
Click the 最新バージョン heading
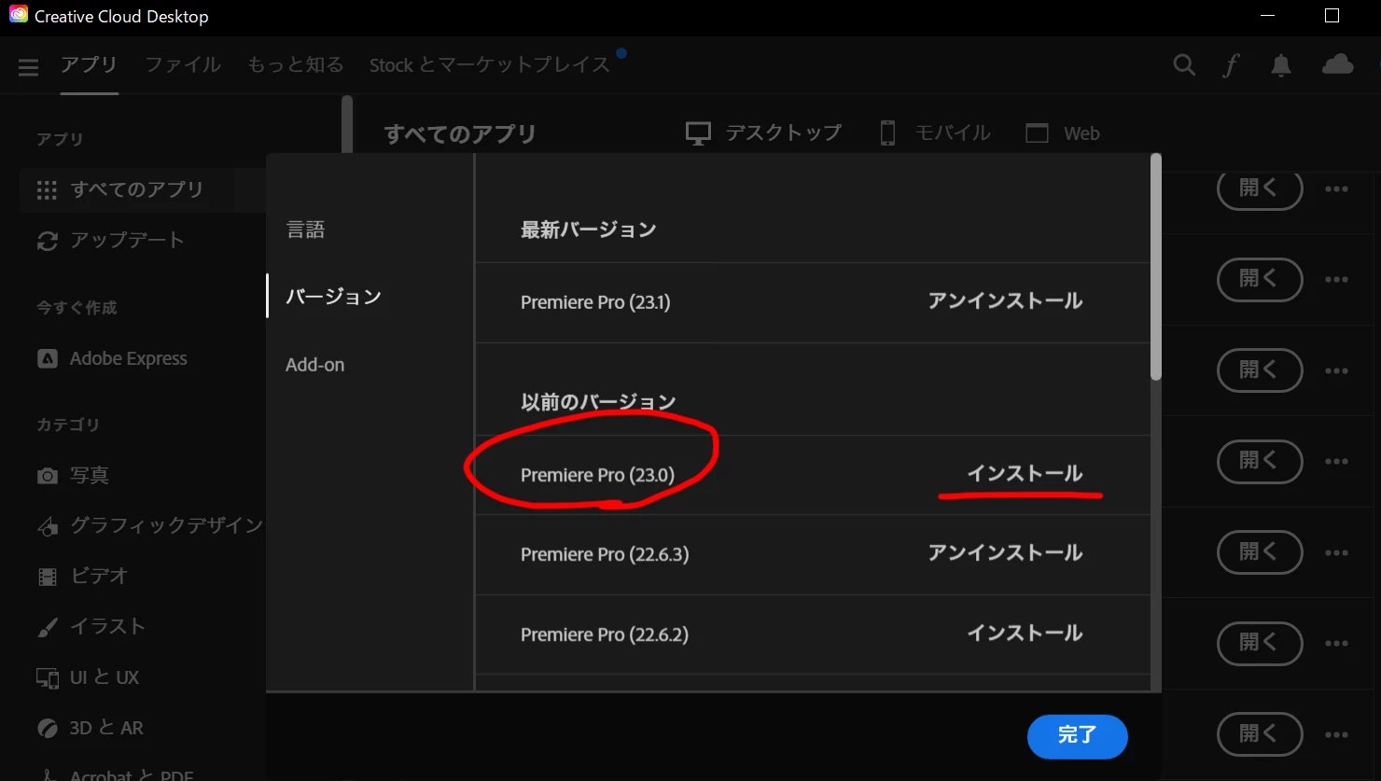tap(588, 230)
